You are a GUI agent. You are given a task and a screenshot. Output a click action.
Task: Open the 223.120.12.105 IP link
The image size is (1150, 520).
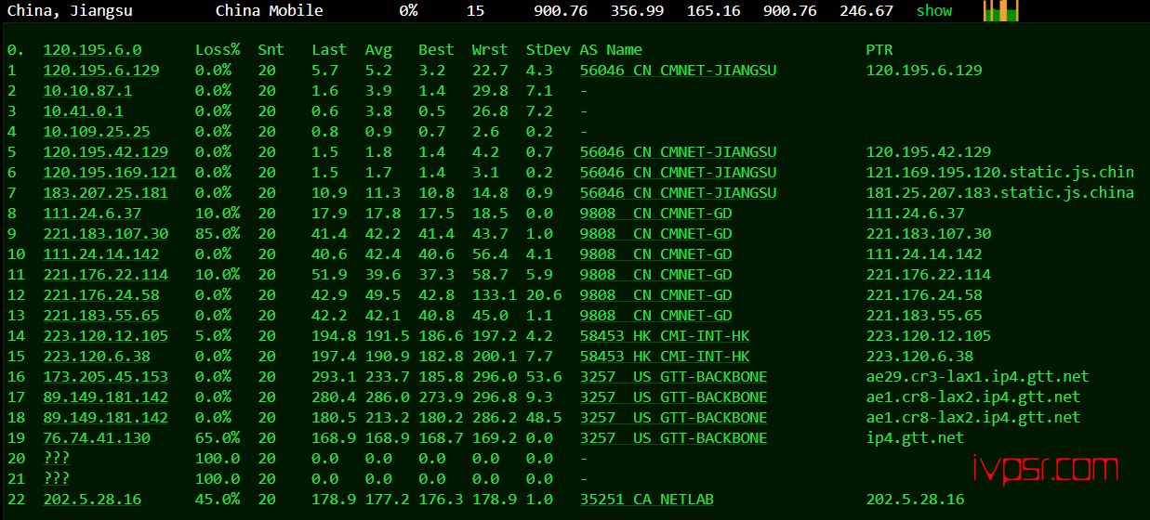coord(106,336)
